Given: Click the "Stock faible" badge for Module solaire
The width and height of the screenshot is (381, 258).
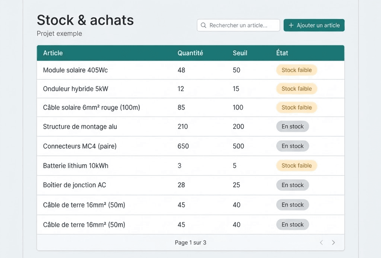Looking at the screenshot, I should [296, 70].
